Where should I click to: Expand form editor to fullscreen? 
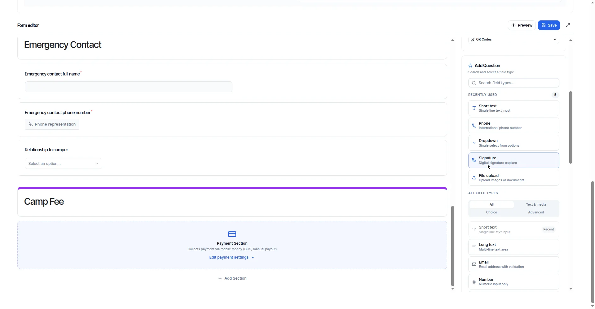[x=568, y=25]
